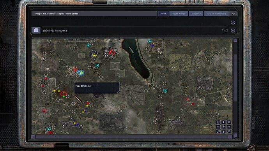This screenshot has width=269, height=151.
Task: Click the magnifier icon left of the down arrow
Action: click(218, 132)
